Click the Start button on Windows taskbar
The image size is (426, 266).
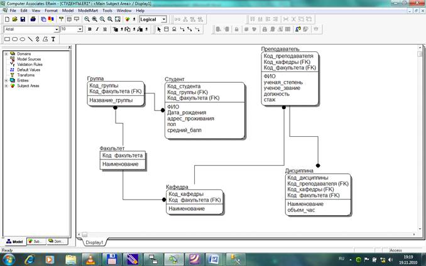[x=11, y=258]
